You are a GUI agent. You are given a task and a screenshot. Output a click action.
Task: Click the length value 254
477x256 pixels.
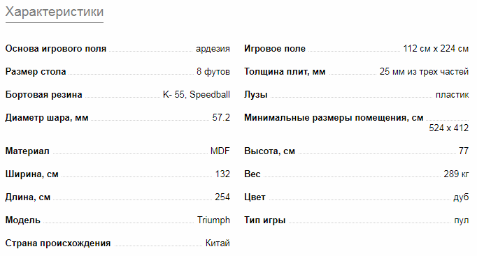(222, 197)
